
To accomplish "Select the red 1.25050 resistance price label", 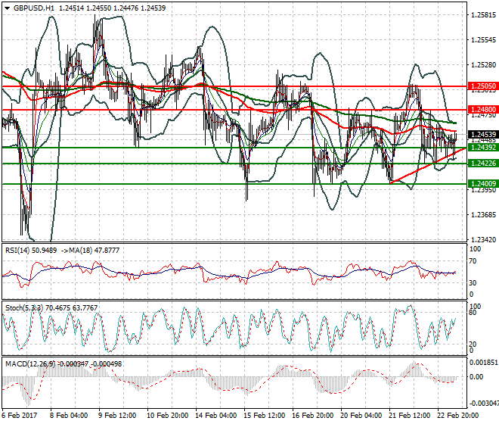I will (x=482, y=87).
